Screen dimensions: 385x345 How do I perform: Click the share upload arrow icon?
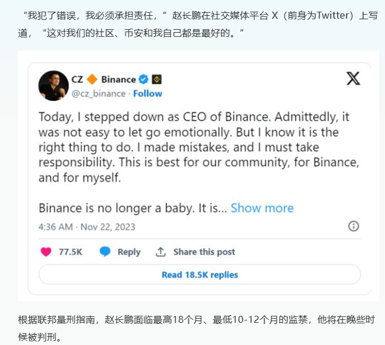[x=161, y=252]
